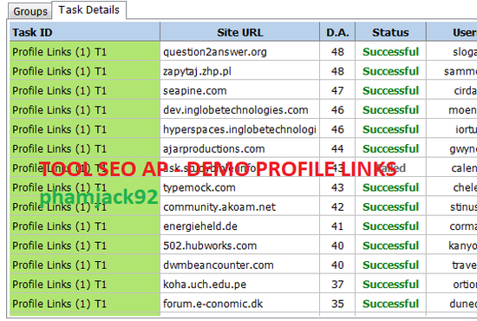This screenshot has height=321, width=477.
Task: Select 502.hubworks.com URL cell
Action: [239, 246]
